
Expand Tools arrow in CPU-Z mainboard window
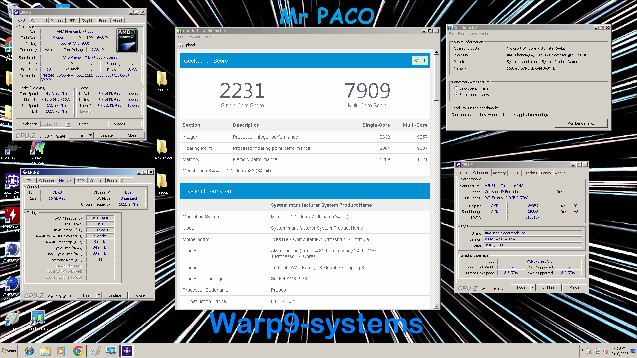tap(532, 288)
